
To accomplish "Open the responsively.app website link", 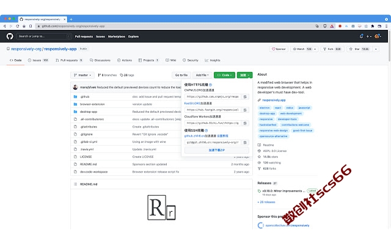I will click(x=274, y=100).
